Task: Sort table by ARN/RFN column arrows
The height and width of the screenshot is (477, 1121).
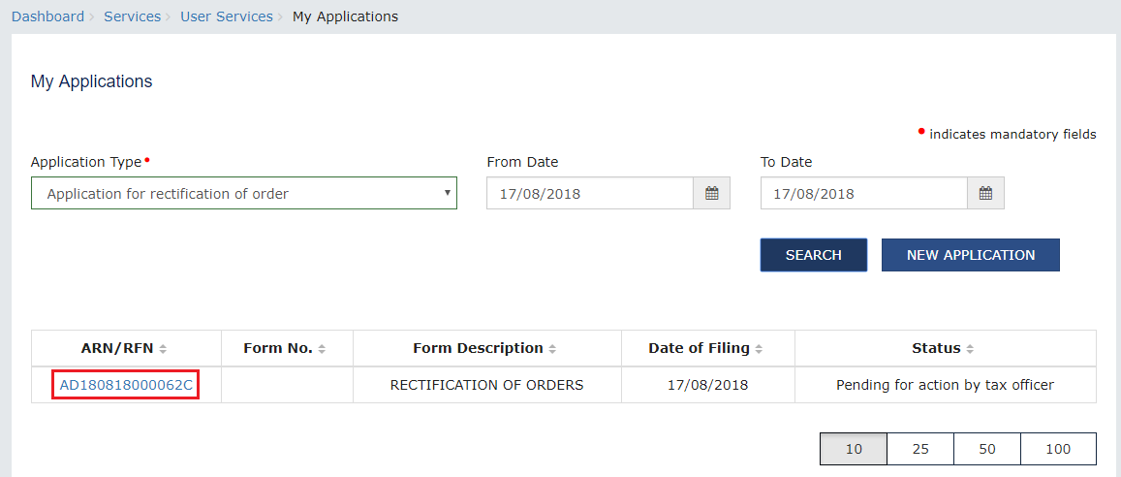Action: click(163, 349)
